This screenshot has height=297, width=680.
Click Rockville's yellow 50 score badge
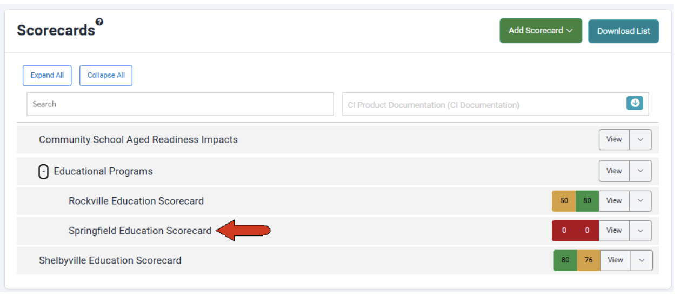pyautogui.click(x=564, y=201)
